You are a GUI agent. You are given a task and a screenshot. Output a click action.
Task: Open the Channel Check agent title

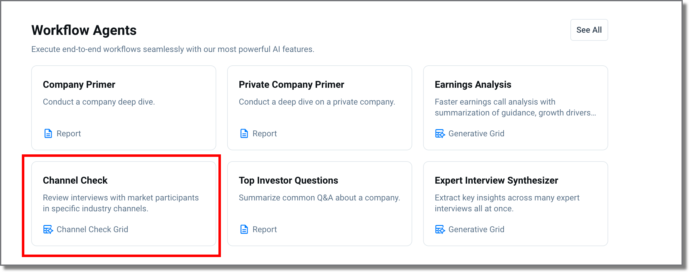(75, 181)
